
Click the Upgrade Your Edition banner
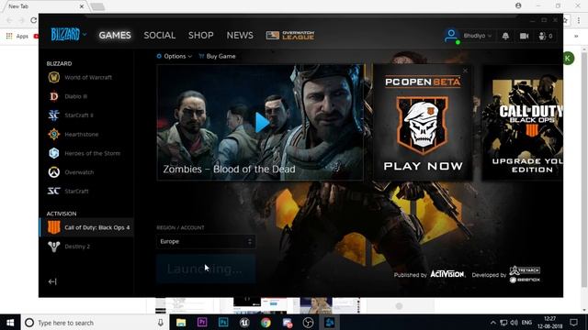pyautogui.click(x=523, y=122)
